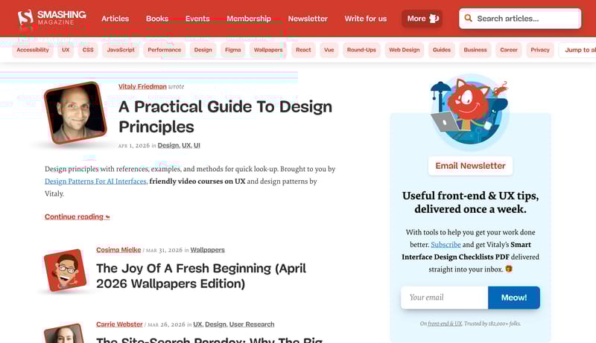Select the Figma category tag
The height and width of the screenshot is (343, 596).
coord(232,50)
